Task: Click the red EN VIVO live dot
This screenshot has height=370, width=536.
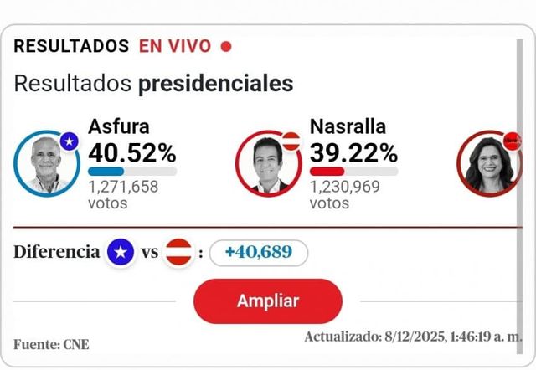Action: pyautogui.click(x=225, y=47)
